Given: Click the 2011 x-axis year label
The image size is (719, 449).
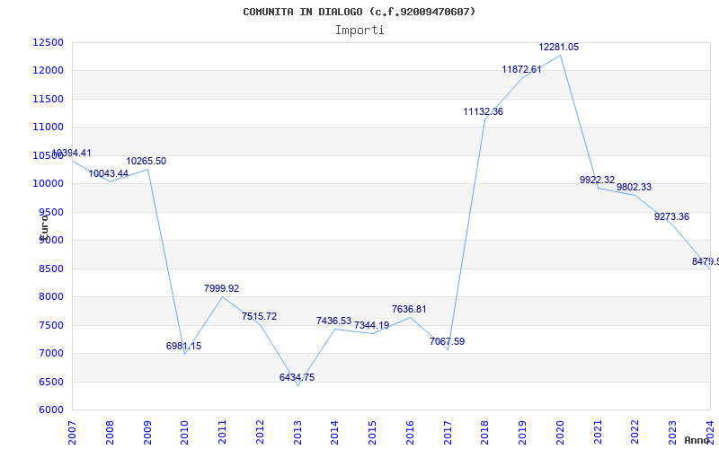Looking at the screenshot, I should click(222, 433).
